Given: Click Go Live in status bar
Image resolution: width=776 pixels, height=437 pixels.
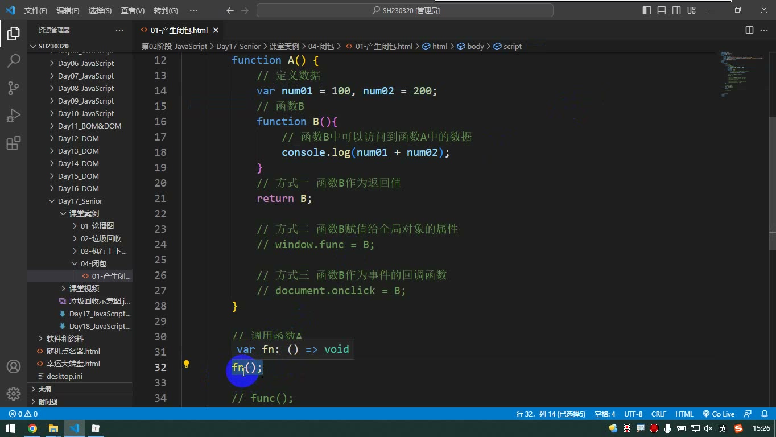Looking at the screenshot, I should click(719, 414).
